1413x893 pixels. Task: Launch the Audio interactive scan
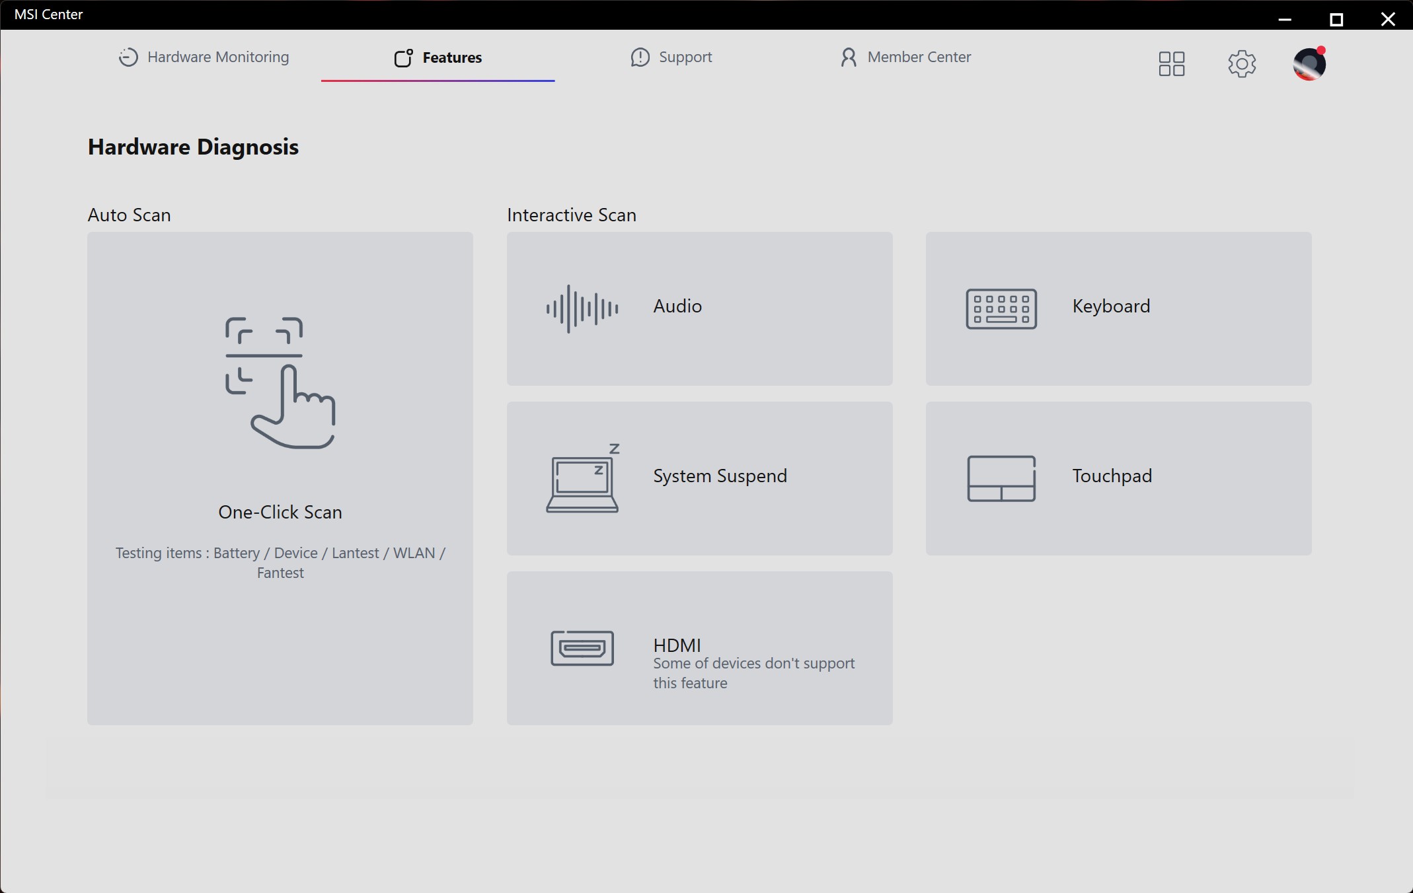699,308
